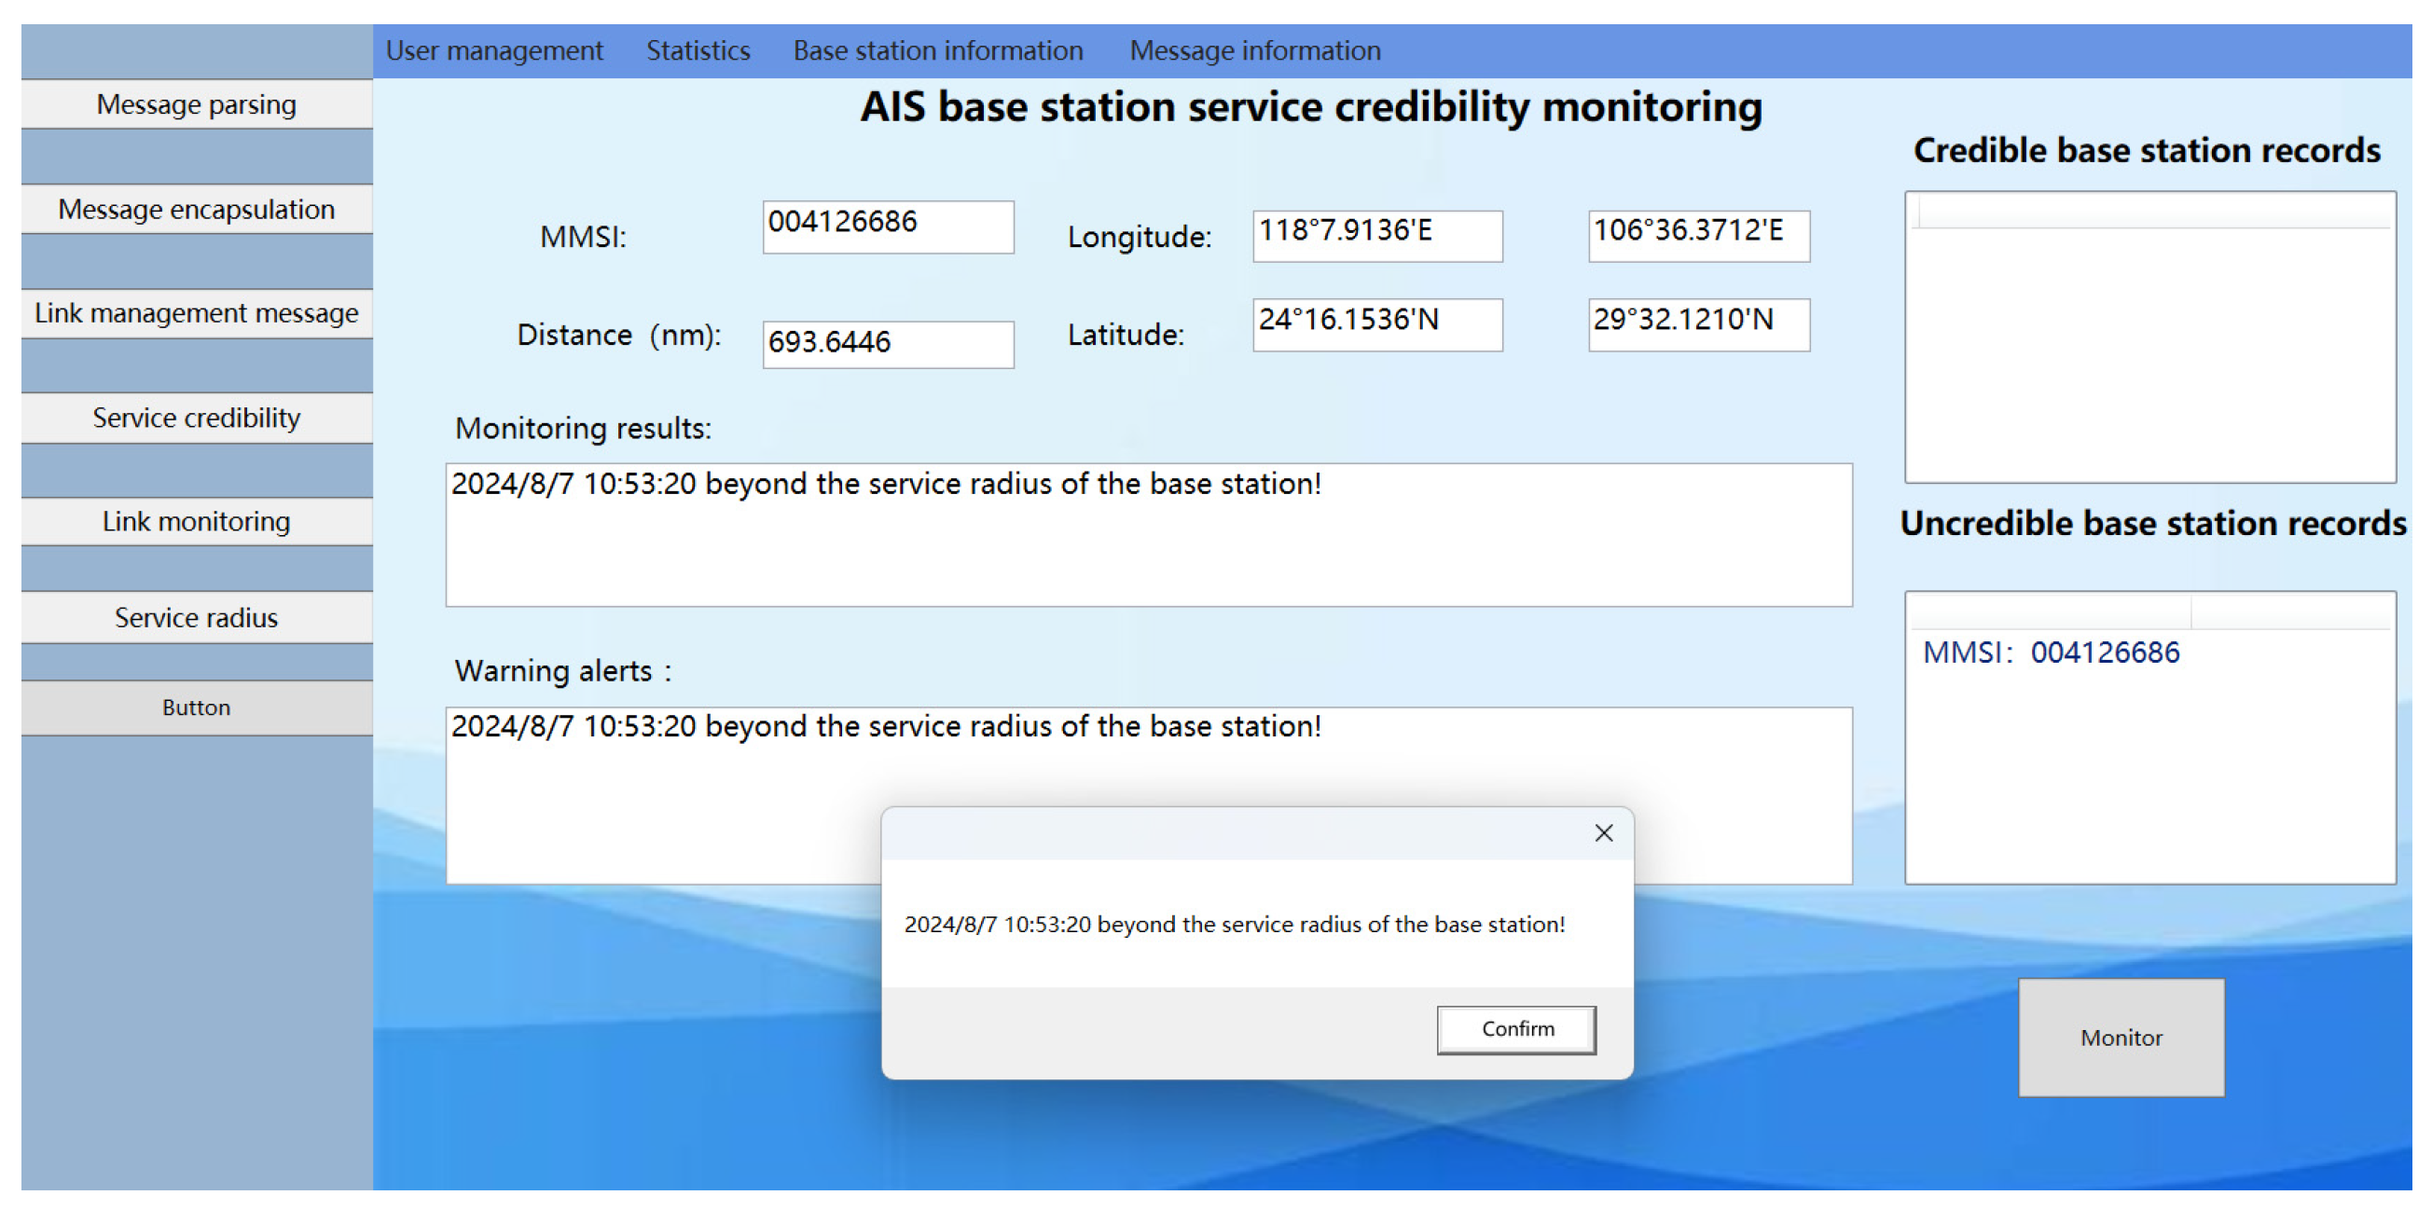Open the Service radius panel
The width and height of the screenshot is (2432, 1209).
click(x=196, y=617)
